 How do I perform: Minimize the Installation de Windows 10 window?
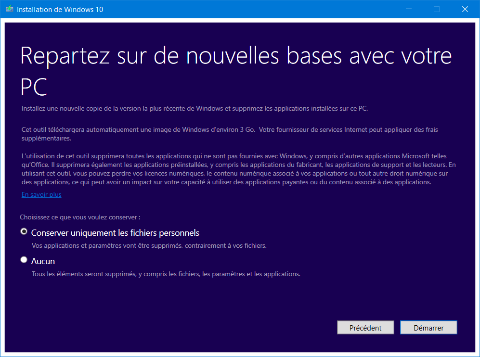tap(409, 9)
